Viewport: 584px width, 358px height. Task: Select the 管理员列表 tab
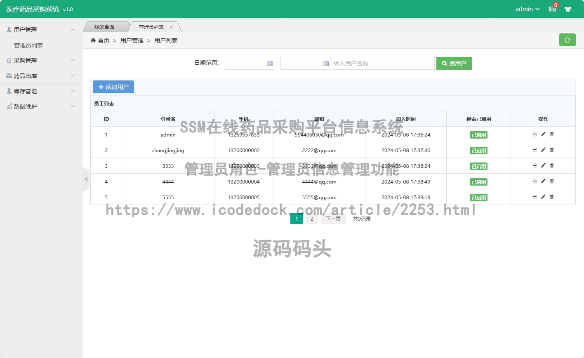tap(151, 27)
